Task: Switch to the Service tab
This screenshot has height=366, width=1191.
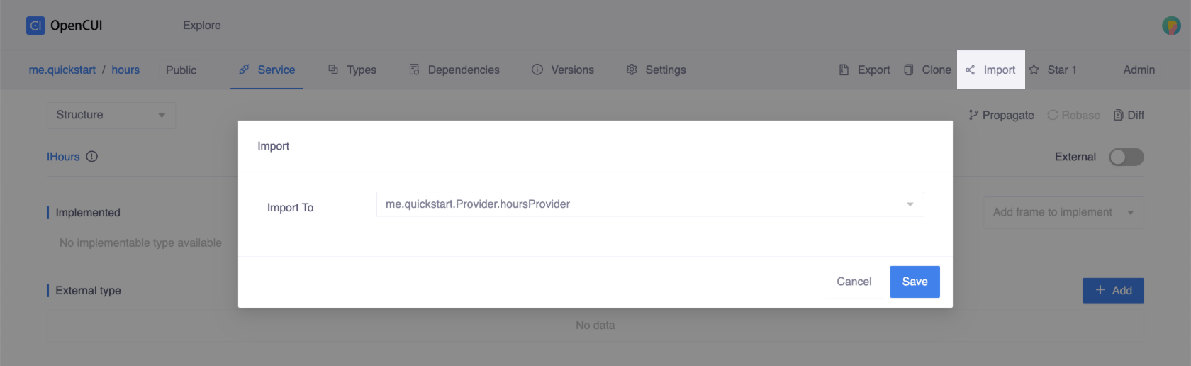Action: pyautogui.click(x=267, y=70)
